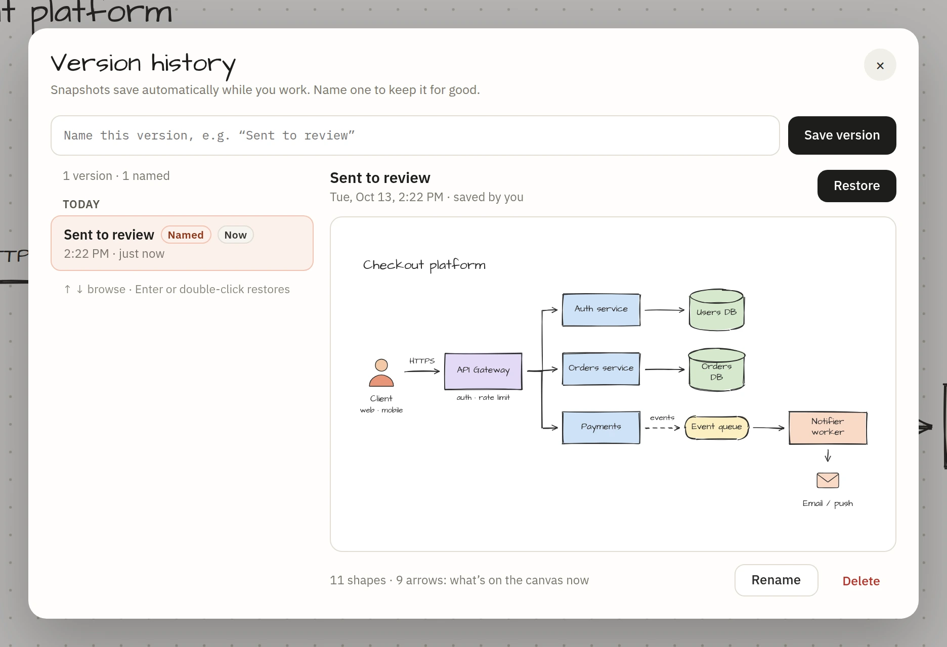
Task: Rename the selected version
Action: [x=776, y=580]
